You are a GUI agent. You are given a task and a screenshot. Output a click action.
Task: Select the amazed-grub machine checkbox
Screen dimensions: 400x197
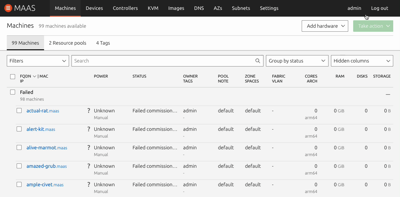click(x=19, y=166)
